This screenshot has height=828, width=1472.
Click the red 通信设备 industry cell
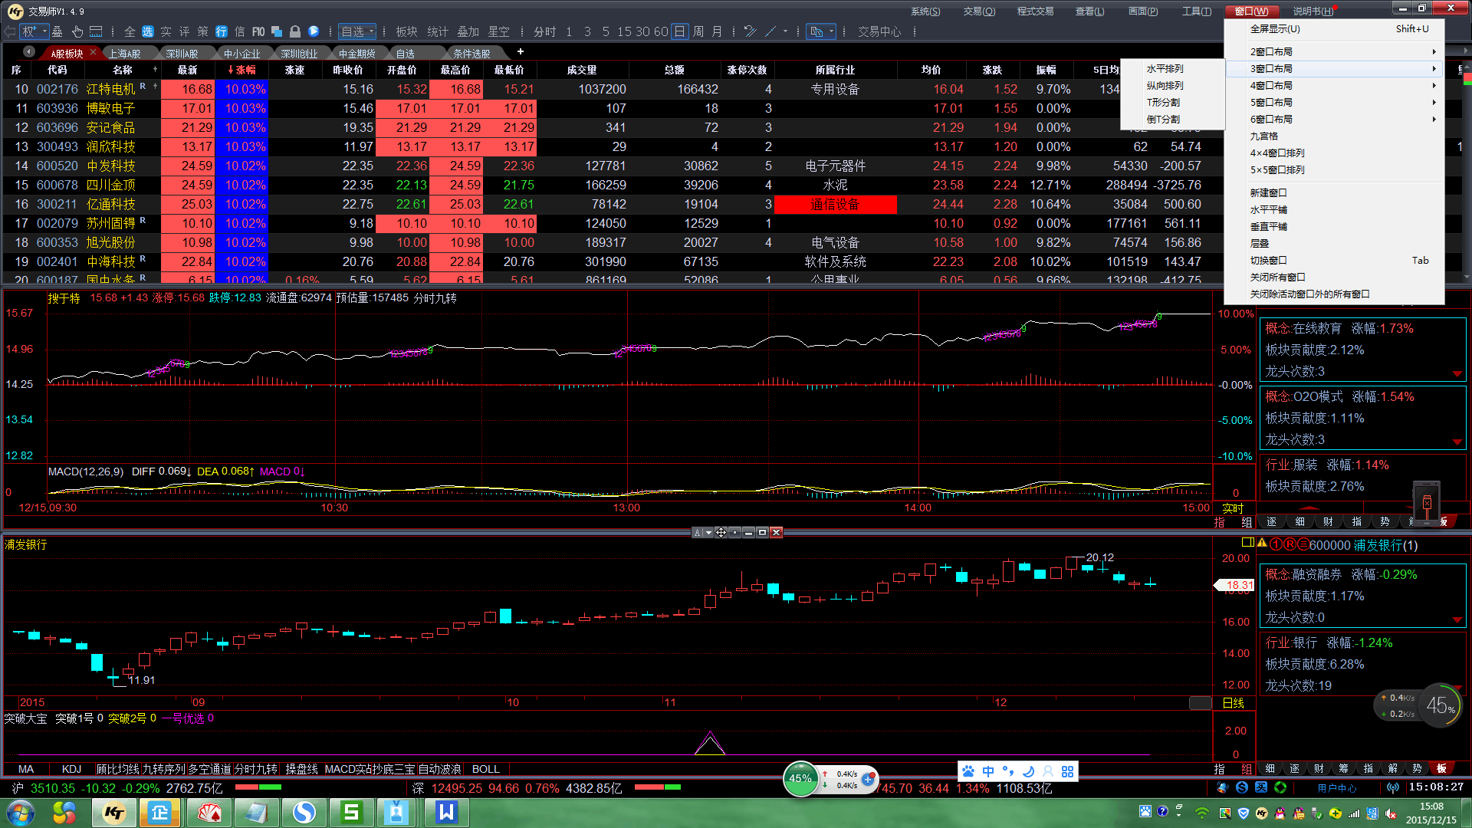coord(835,204)
